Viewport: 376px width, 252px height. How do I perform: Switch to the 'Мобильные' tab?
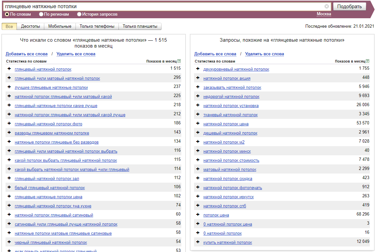tap(60, 26)
